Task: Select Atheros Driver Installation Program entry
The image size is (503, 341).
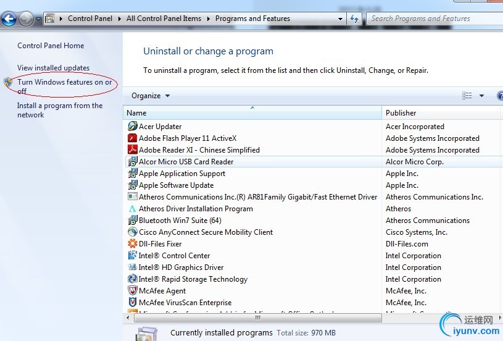Action: (x=196, y=209)
